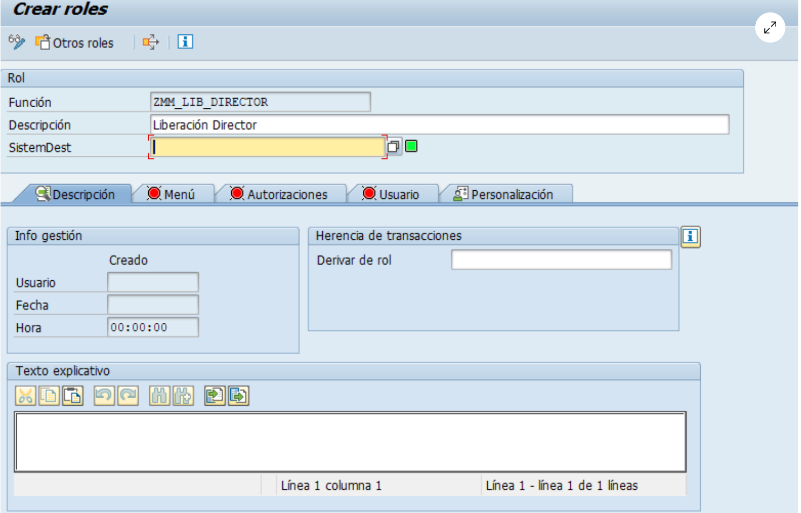The width and height of the screenshot is (801, 513).
Task: Click the paste icon in Texto explicativo toolbar
Action: [73, 396]
